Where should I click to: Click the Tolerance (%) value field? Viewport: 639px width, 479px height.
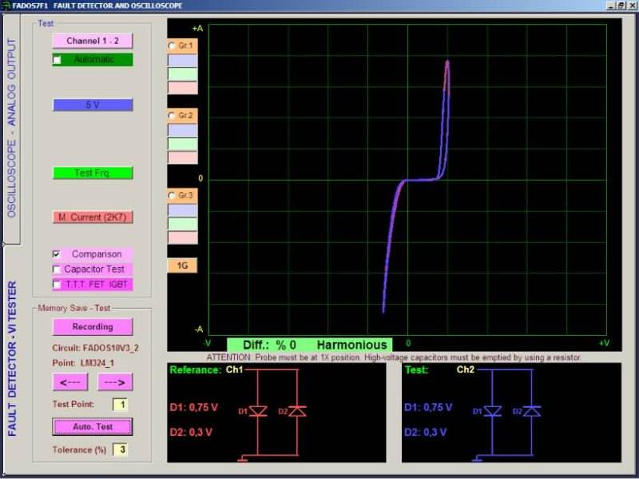tap(119, 449)
